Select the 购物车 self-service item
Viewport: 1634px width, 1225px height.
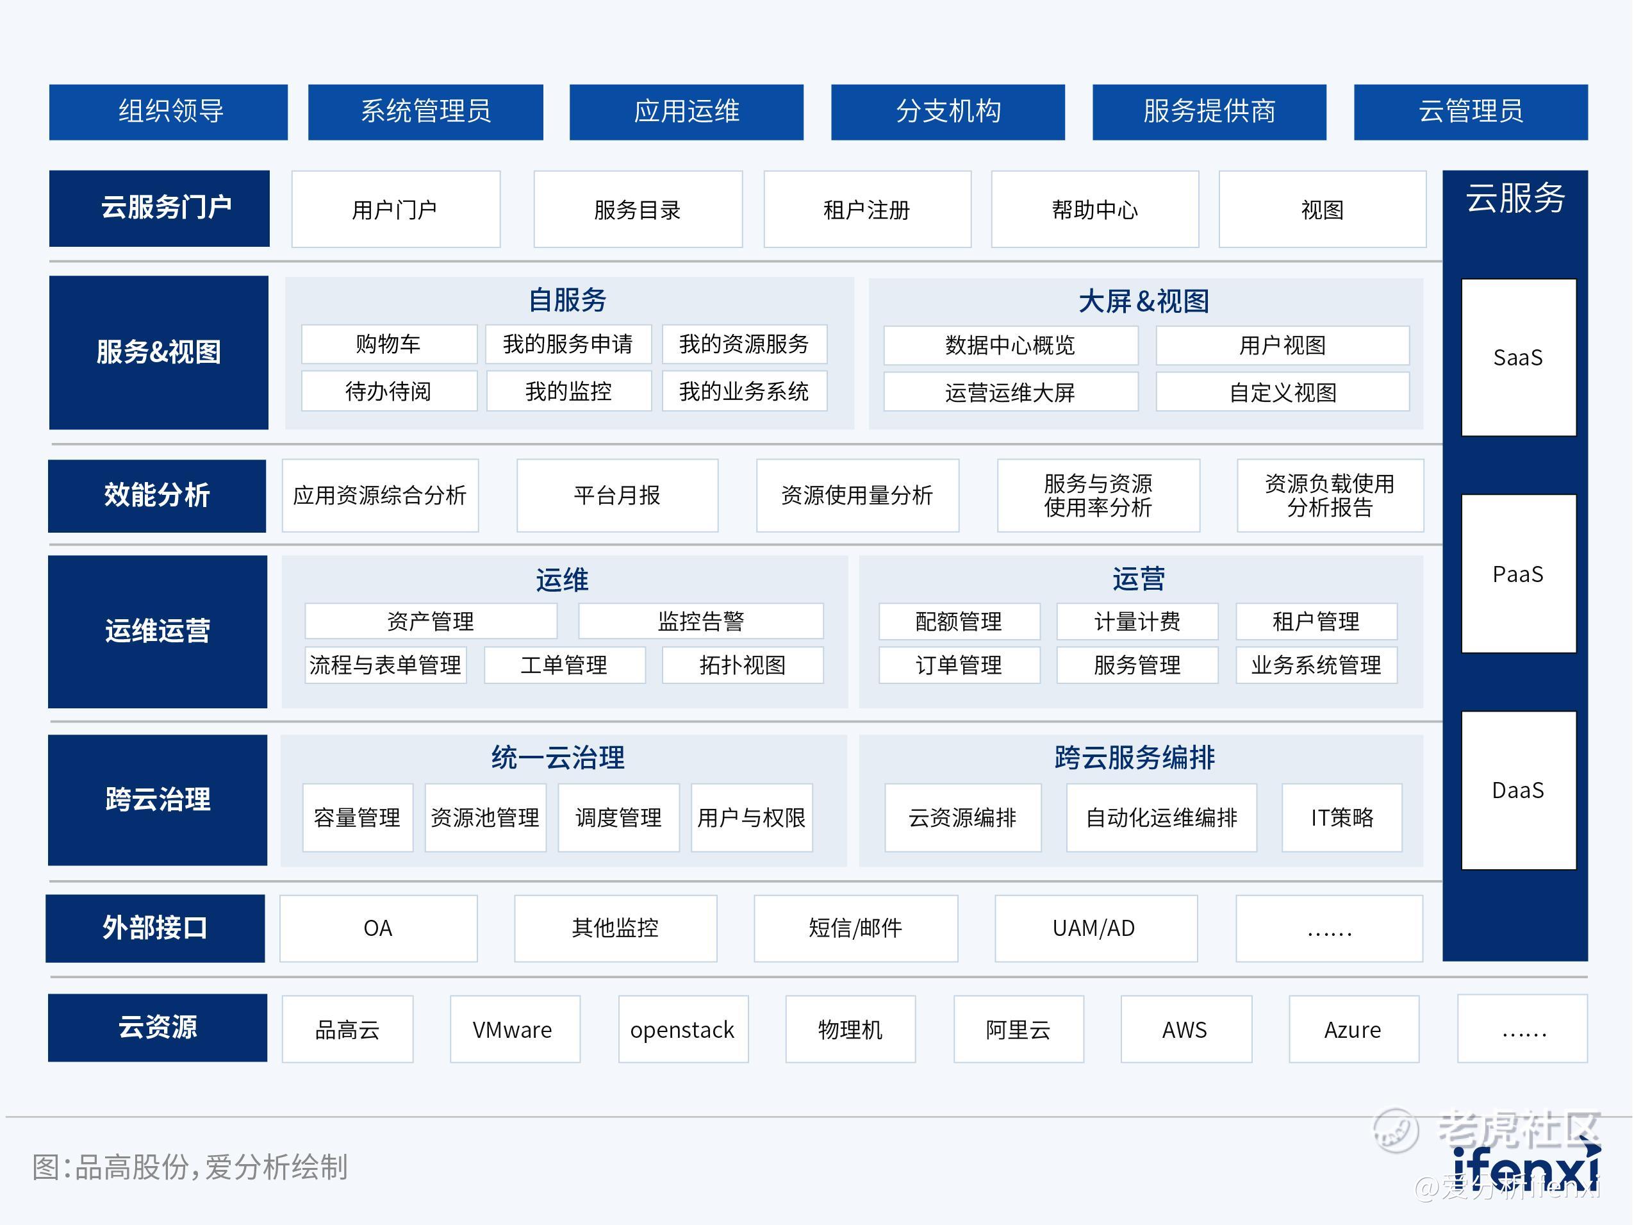pyautogui.click(x=388, y=344)
